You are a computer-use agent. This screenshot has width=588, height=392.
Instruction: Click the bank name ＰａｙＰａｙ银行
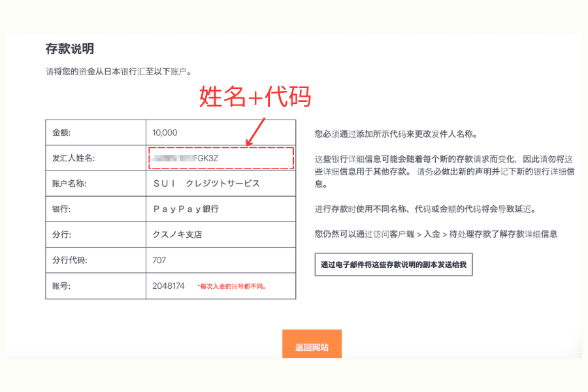click(x=188, y=209)
